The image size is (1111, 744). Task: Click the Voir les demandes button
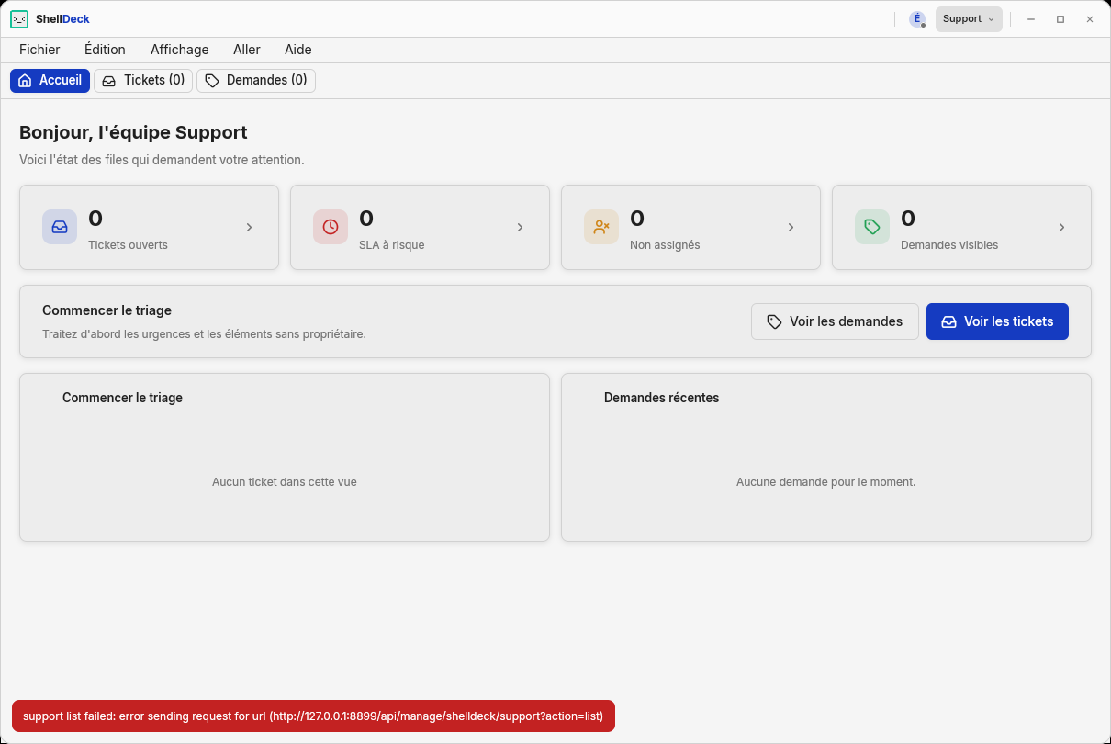pyautogui.click(x=835, y=321)
